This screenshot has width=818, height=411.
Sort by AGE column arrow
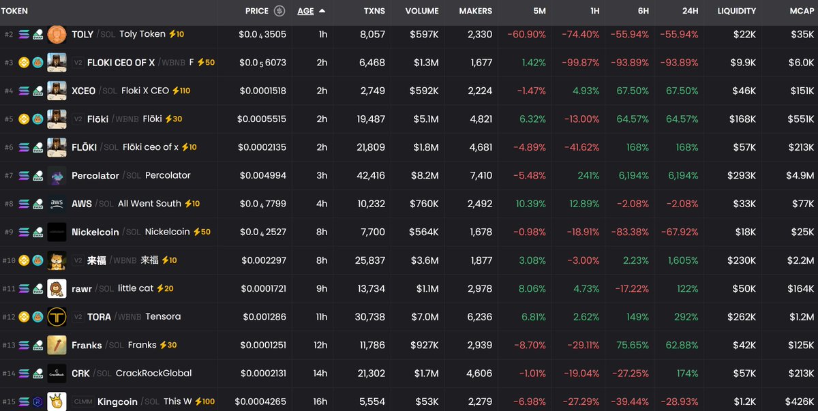pos(322,11)
